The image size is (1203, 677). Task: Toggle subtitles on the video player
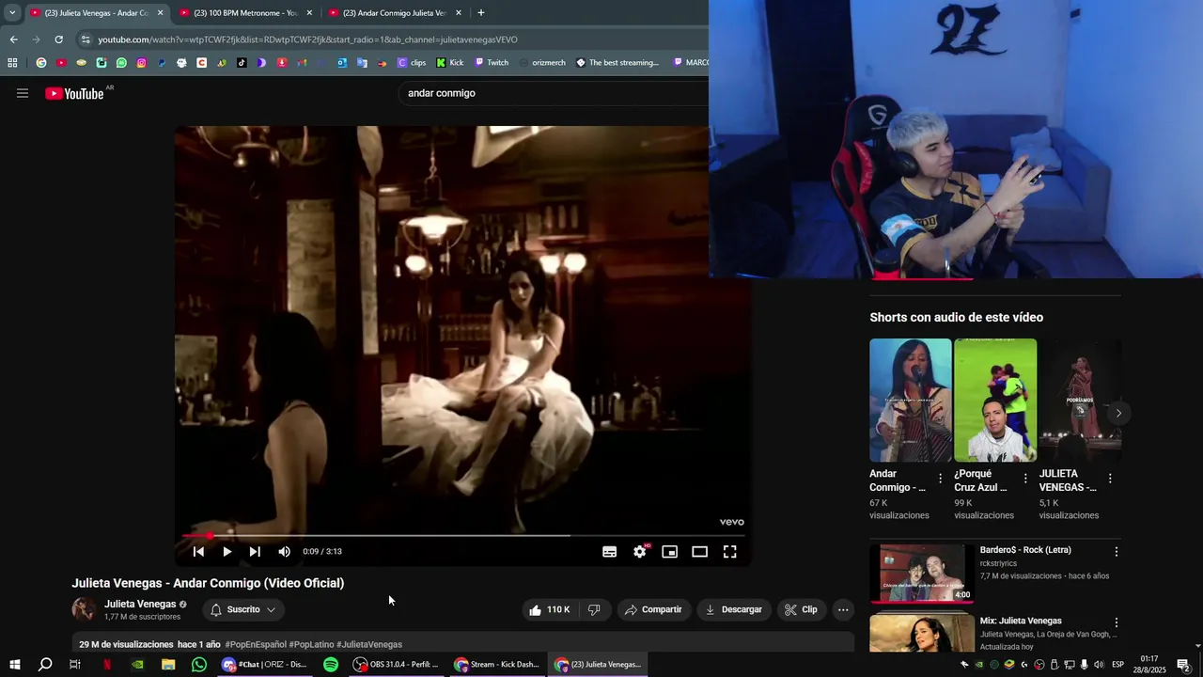(609, 552)
